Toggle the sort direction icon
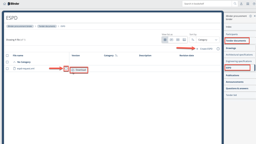This screenshot has height=144, width=256. click(x=193, y=40)
